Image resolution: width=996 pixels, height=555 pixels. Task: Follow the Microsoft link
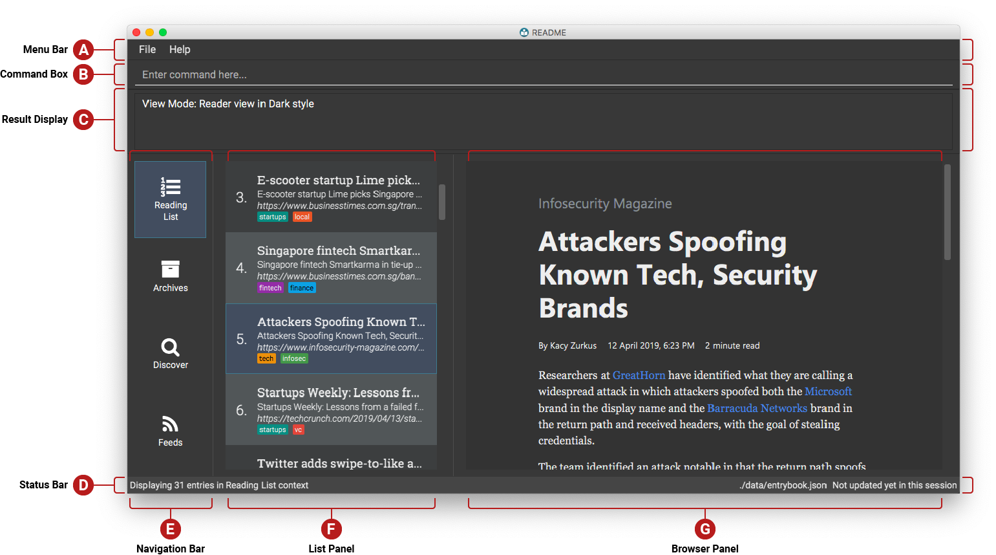828,391
